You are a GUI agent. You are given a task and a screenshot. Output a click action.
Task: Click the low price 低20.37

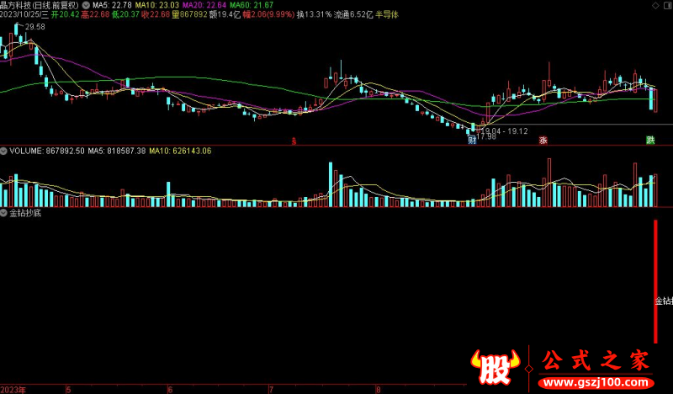pyautogui.click(x=125, y=14)
